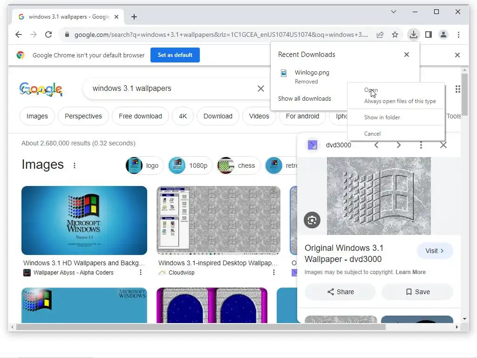Open the Microsoft Windows Version 3.1 blue thumbnail
This screenshot has height=358, width=477.
[x=84, y=220]
